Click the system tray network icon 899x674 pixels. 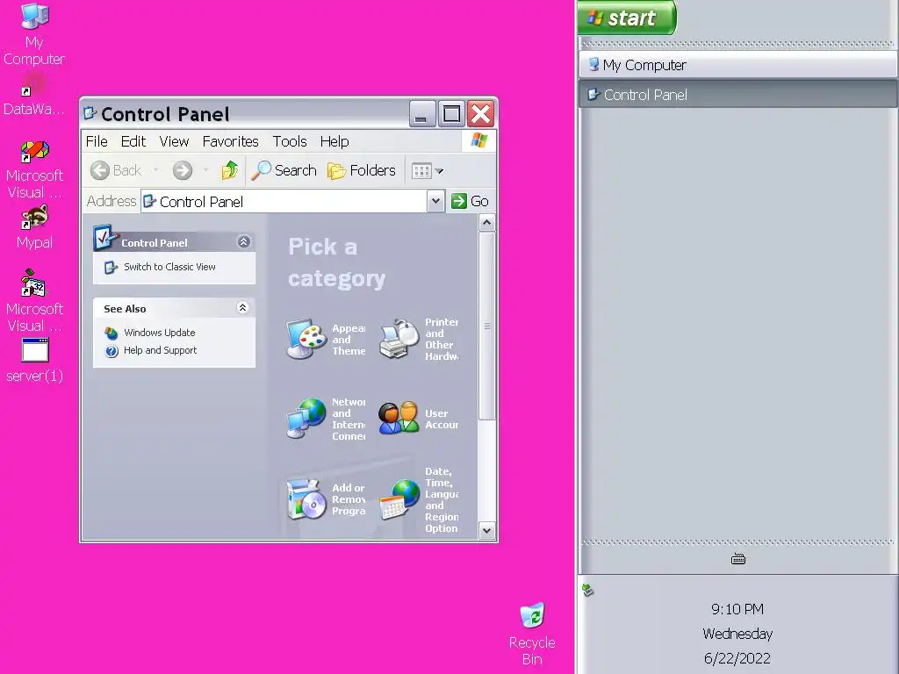pos(587,590)
